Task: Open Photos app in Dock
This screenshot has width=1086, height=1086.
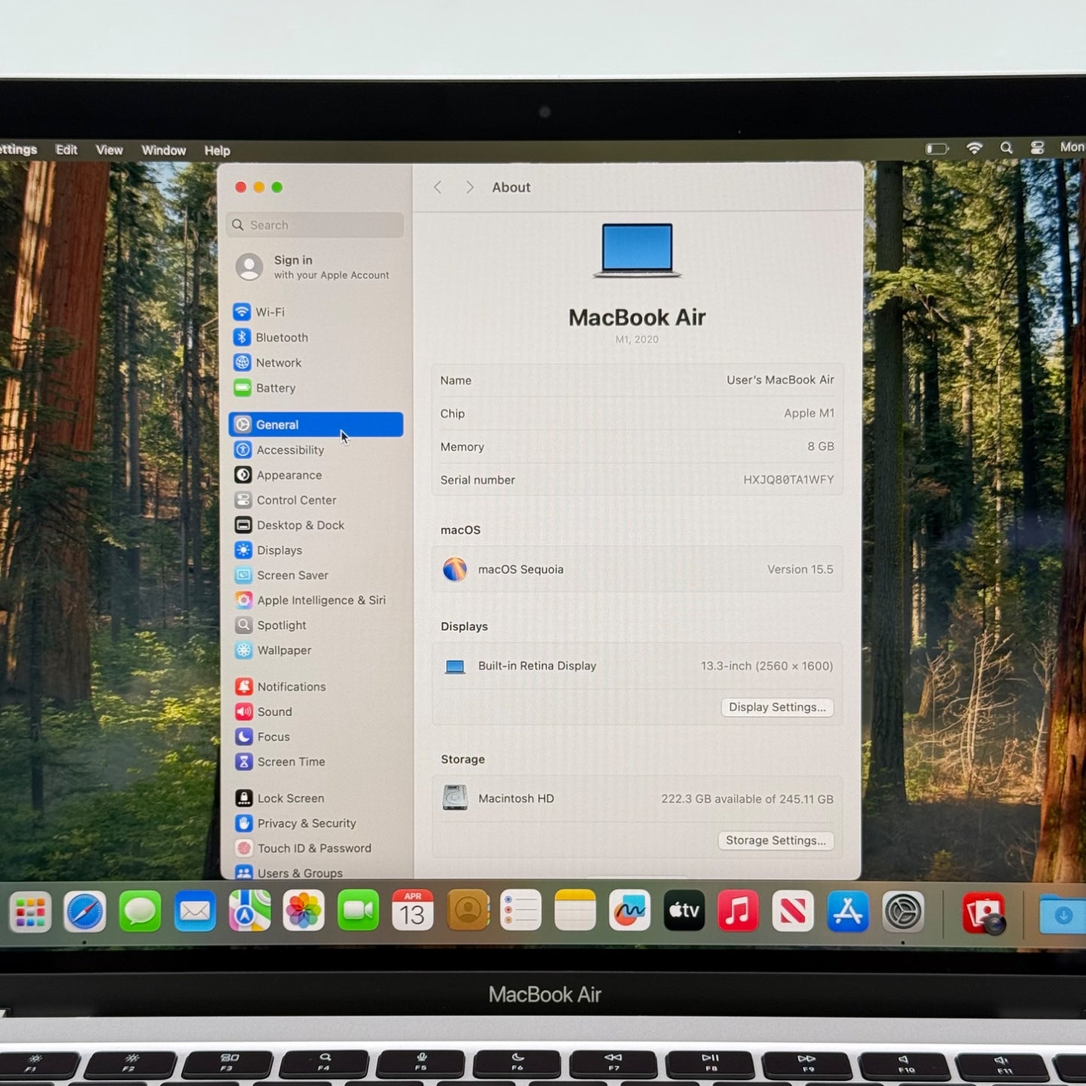Action: [x=304, y=912]
